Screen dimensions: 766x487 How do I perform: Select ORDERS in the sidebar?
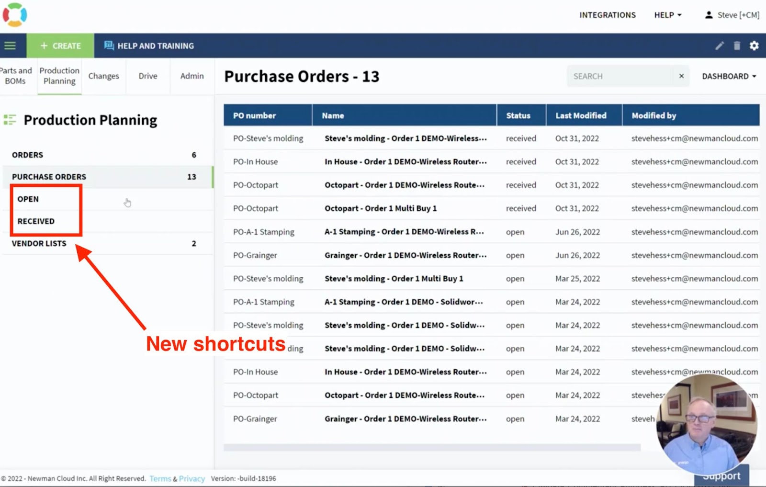pos(108,155)
